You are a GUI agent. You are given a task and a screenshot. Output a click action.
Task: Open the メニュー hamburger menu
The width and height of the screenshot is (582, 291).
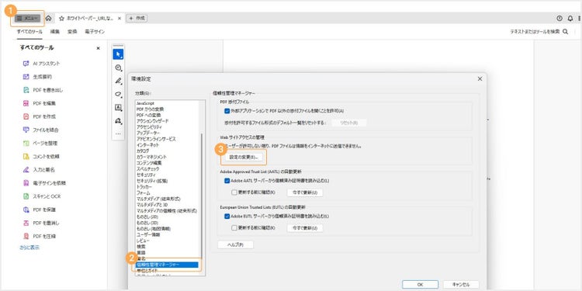pyautogui.click(x=27, y=18)
